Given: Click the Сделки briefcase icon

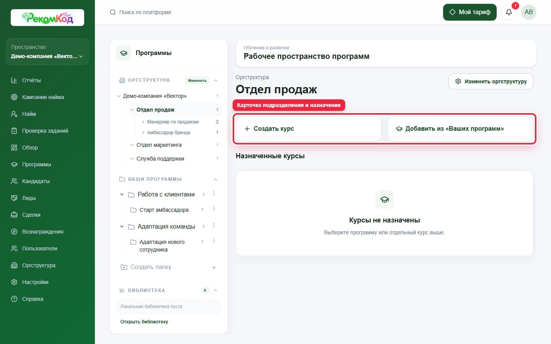Looking at the screenshot, I should click(x=14, y=215).
